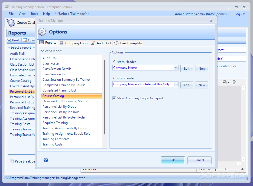This screenshot has width=253, height=186.
Task: Select Course Catalog in main window report list
Action: click(x=21, y=80)
